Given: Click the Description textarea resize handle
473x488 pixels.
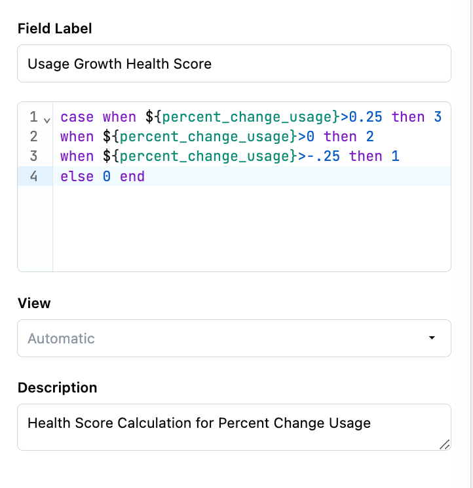Looking at the screenshot, I should coord(444,444).
